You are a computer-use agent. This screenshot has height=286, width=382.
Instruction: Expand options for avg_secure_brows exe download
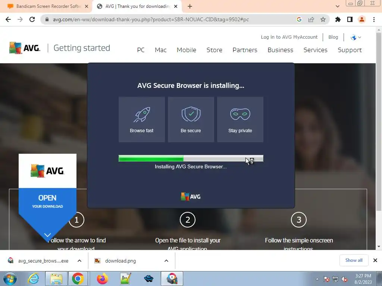(x=79, y=261)
